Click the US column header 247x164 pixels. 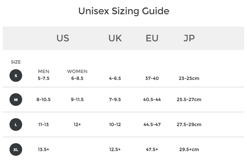63,38
